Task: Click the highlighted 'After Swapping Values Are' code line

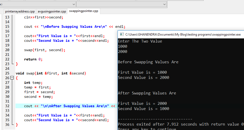Action: [67, 106]
